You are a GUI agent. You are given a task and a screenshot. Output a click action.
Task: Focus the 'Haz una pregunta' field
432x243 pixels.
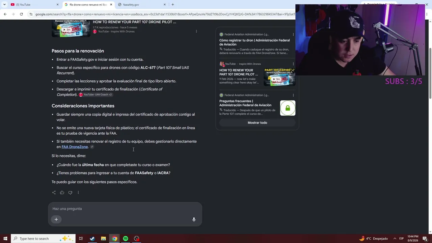coord(125,209)
